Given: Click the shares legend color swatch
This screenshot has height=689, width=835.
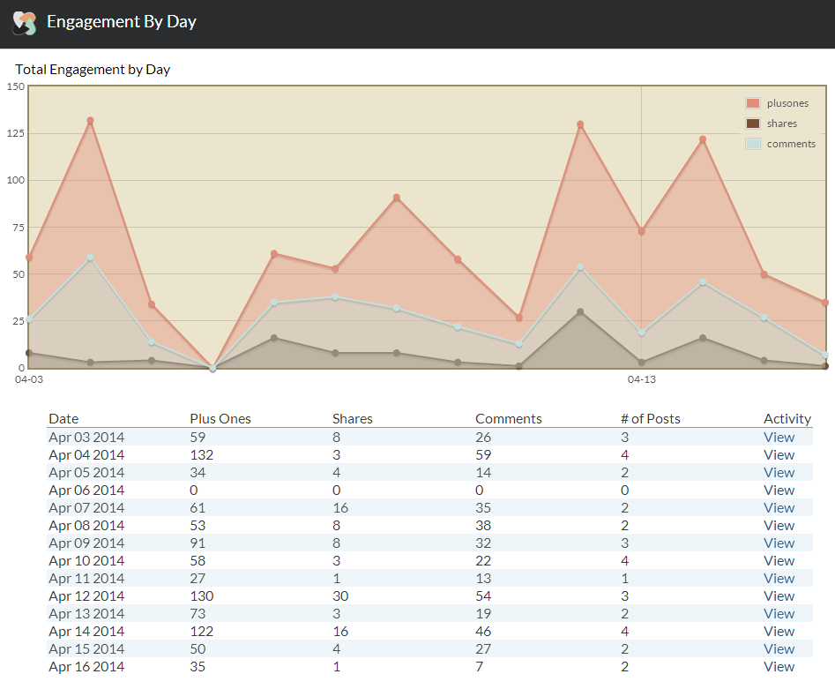Looking at the screenshot, I should (752, 124).
